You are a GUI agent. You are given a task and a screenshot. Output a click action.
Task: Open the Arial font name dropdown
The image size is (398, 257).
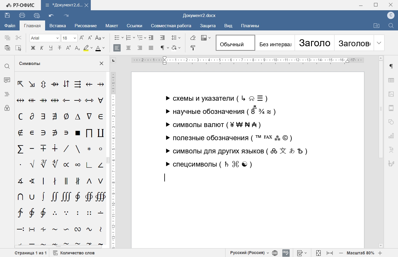(x=45, y=38)
